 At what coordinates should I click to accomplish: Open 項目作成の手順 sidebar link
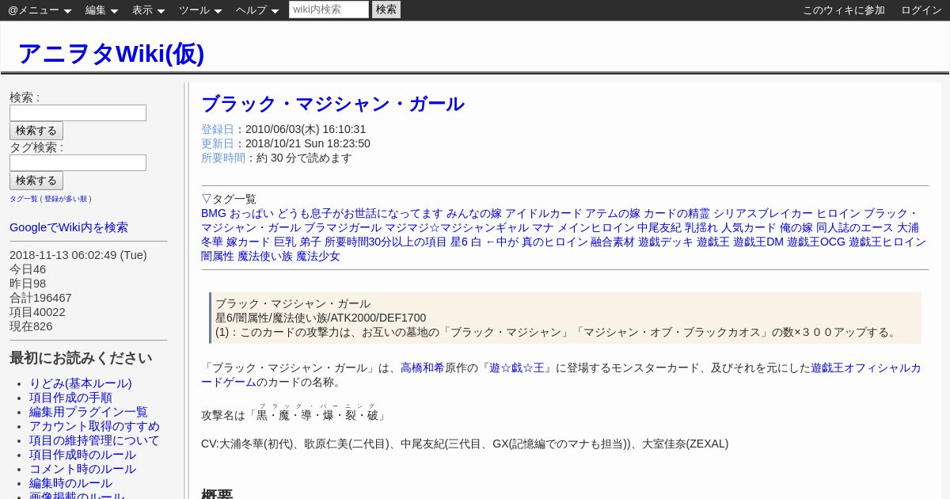click(70, 398)
